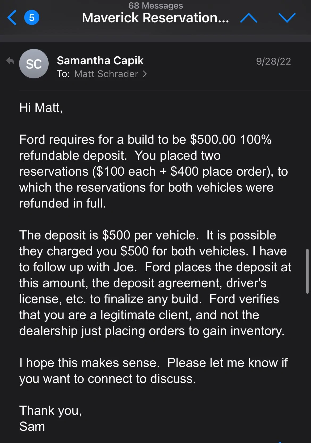Tap the Thank you, Sam signature
Viewport: 311px width, 443px height.
coord(51,419)
